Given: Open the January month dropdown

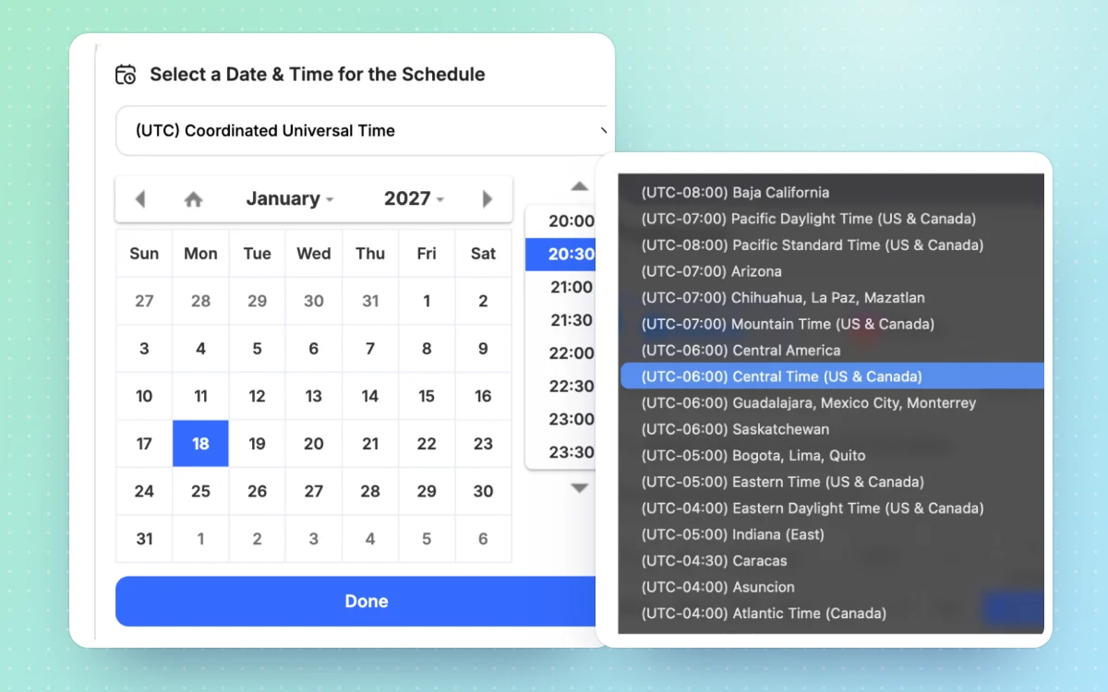Looking at the screenshot, I should [x=290, y=198].
